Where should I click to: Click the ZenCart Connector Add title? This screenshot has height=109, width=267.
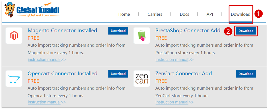[x=184, y=74]
